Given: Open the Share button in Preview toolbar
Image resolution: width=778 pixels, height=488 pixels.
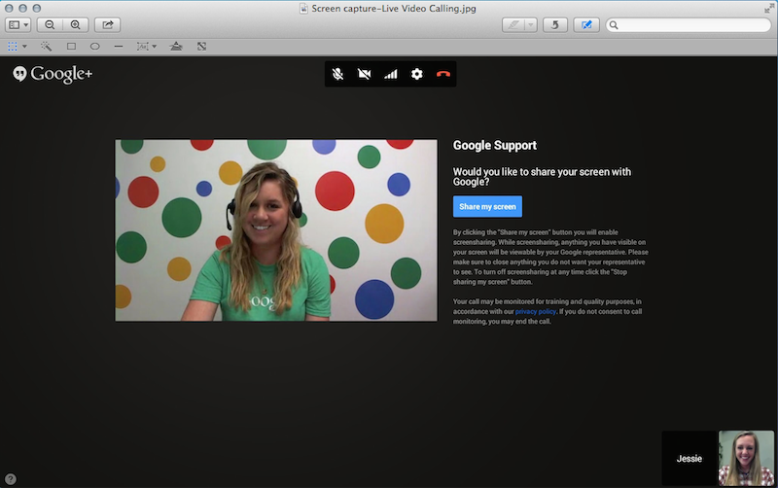Looking at the screenshot, I should click(108, 25).
